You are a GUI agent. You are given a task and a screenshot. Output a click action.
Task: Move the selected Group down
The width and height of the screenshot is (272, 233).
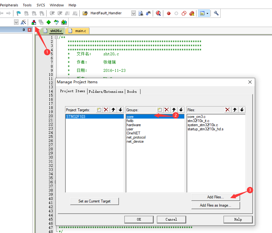click(x=181, y=110)
